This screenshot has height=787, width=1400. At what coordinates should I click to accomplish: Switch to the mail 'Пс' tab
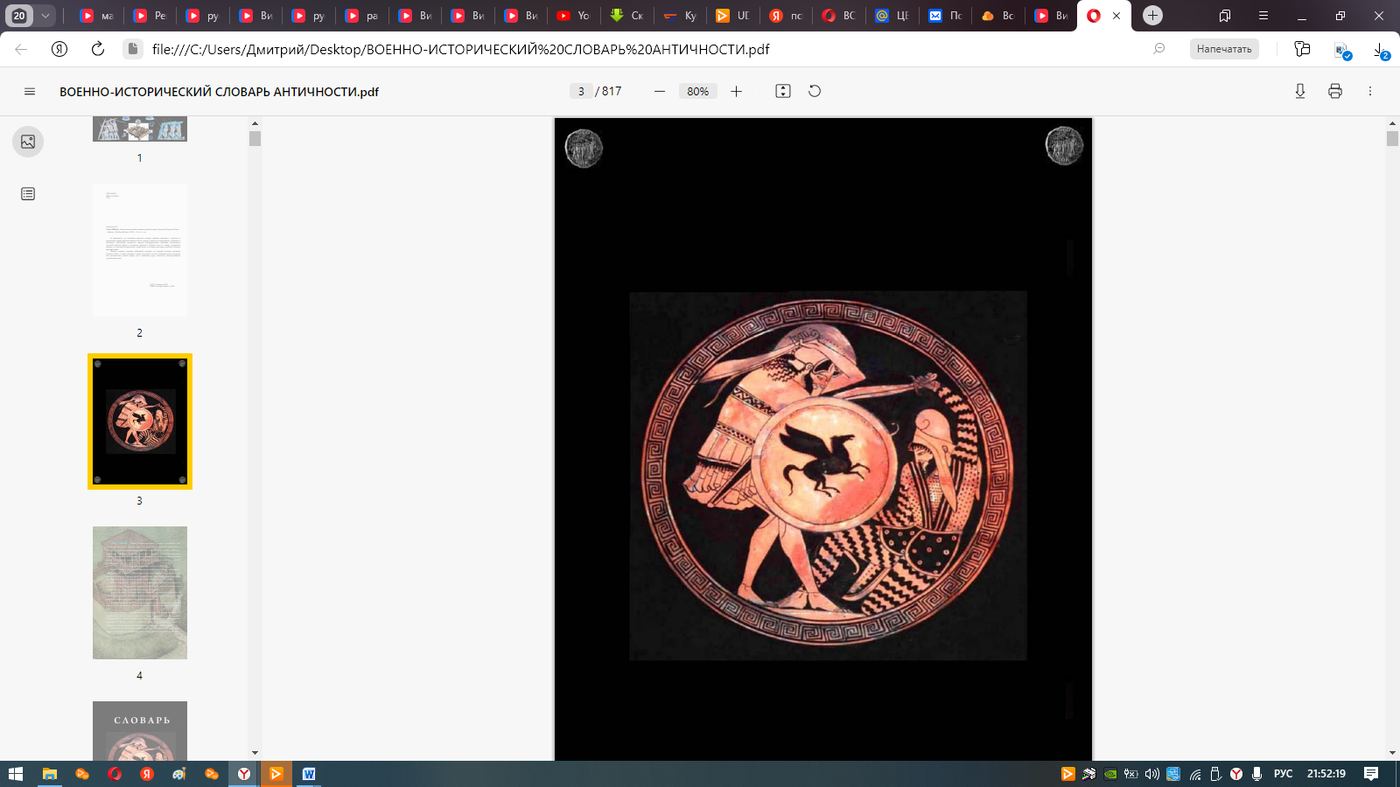(x=945, y=16)
